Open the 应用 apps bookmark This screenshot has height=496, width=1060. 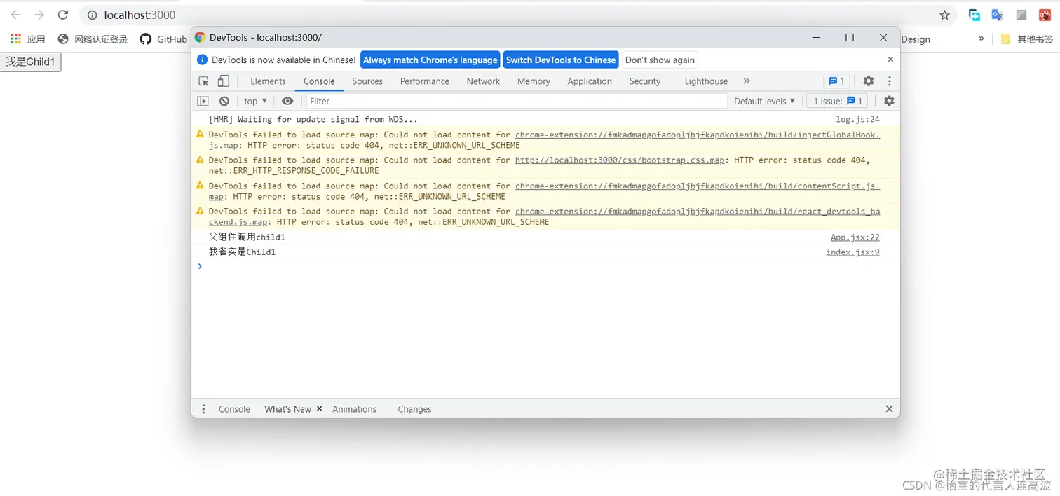pyautogui.click(x=28, y=39)
